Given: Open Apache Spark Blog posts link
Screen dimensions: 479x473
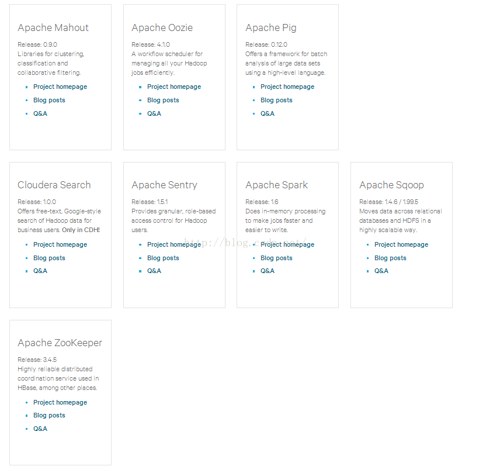Looking at the screenshot, I should pyautogui.click(x=276, y=258).
